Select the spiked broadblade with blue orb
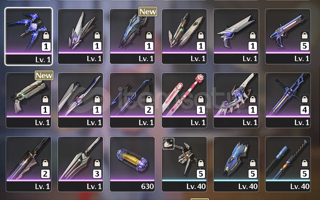This screenshot has width=320, height=200. tap(236, 100)
